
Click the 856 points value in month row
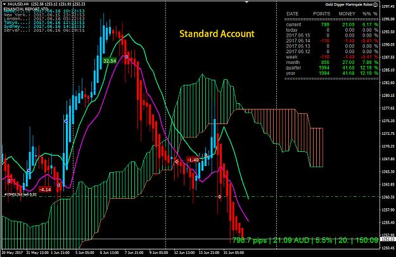[325, 62]
